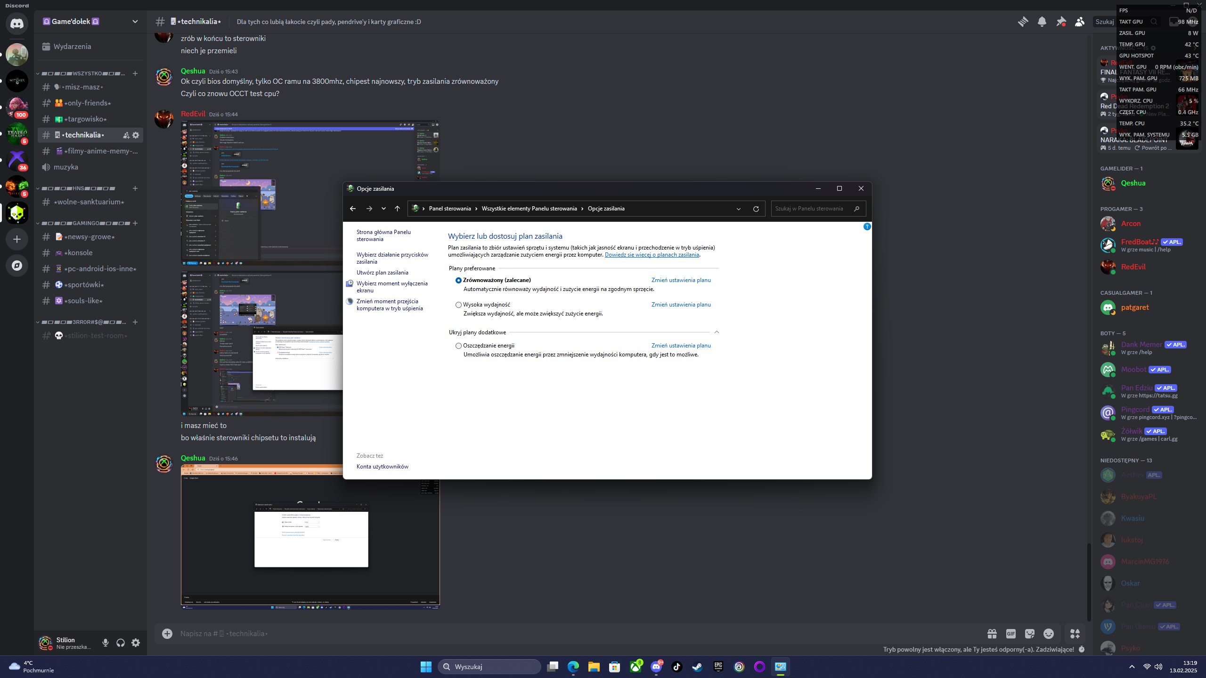
Task: Open the threads icon in the header
Action: 1023,22
